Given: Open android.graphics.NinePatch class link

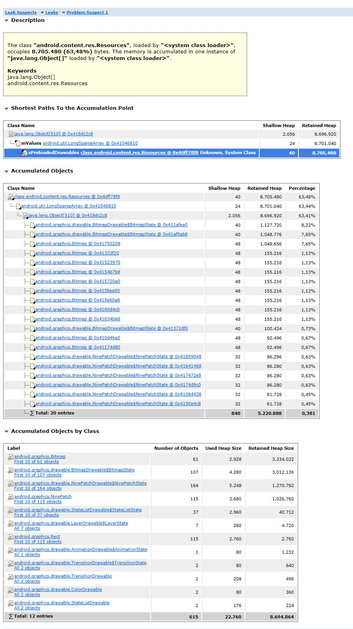Looking at the screenshot, I should pos(43,496).
